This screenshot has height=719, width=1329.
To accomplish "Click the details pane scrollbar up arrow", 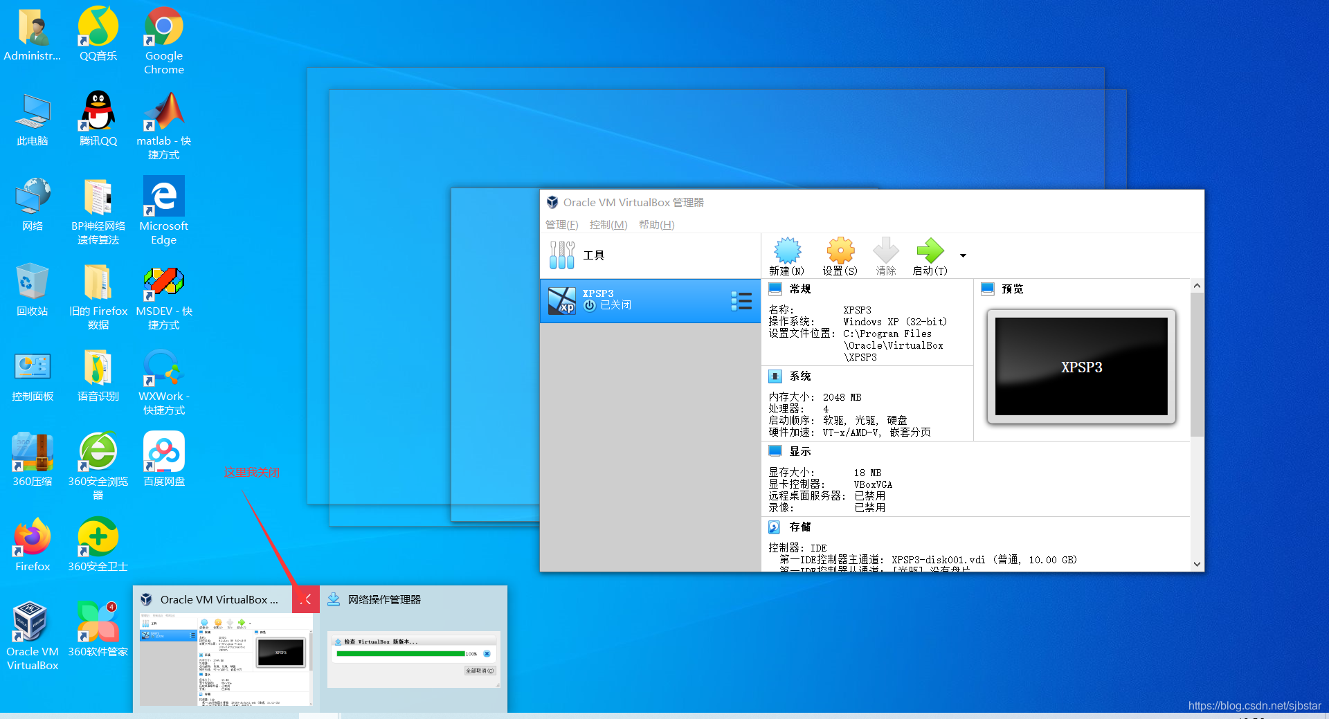I will [x=1197, y=286].
